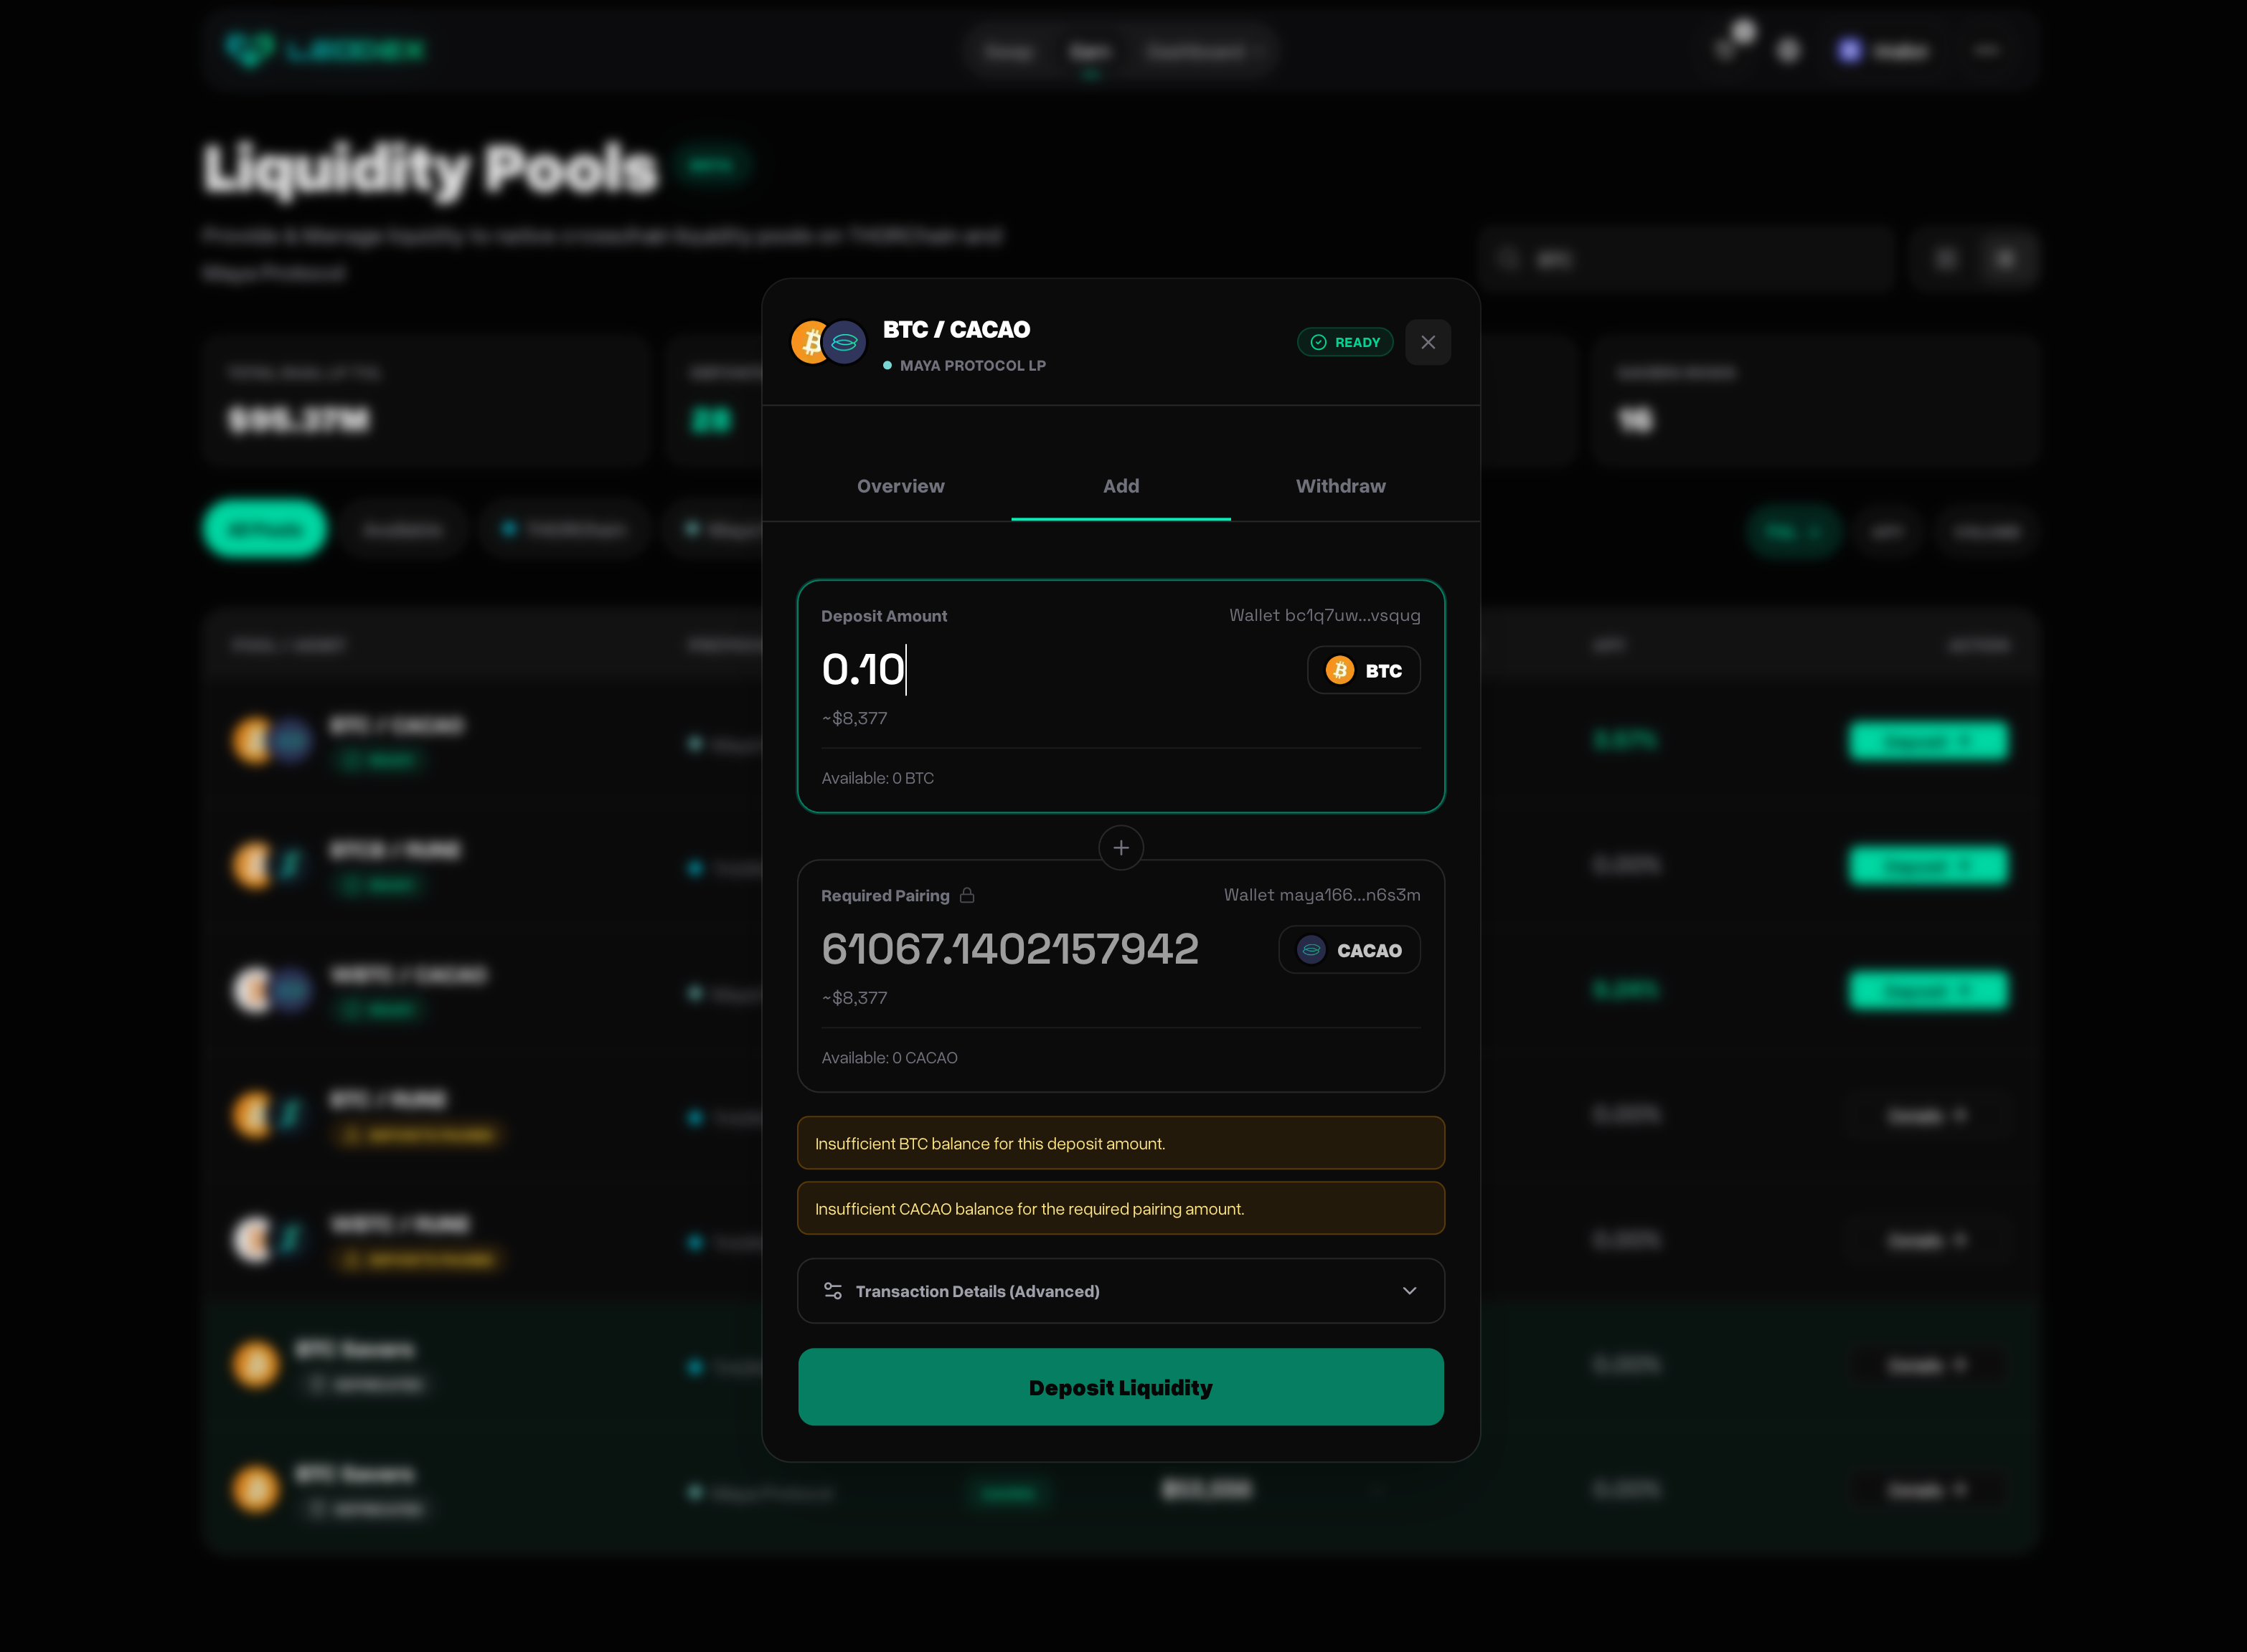This screenshot has height=1652, width=2247.
Task: Click the Transaction Details chevron arrow
Action: click(1410, 1291)
